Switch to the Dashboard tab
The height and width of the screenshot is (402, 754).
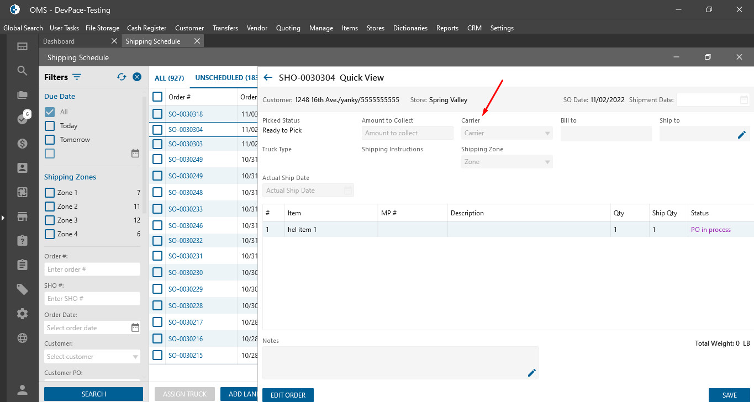[x=59, y=41]
